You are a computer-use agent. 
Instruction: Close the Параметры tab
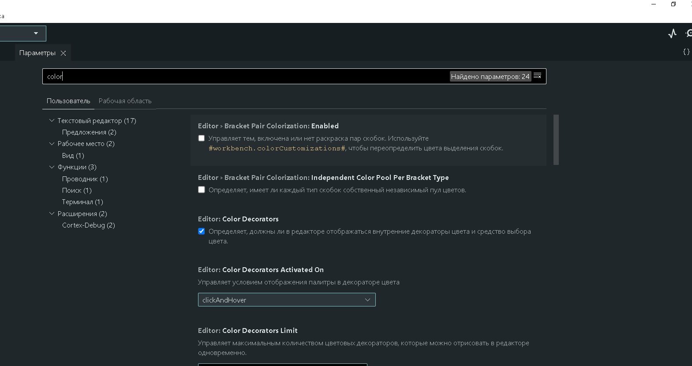(x=64, y=53)
